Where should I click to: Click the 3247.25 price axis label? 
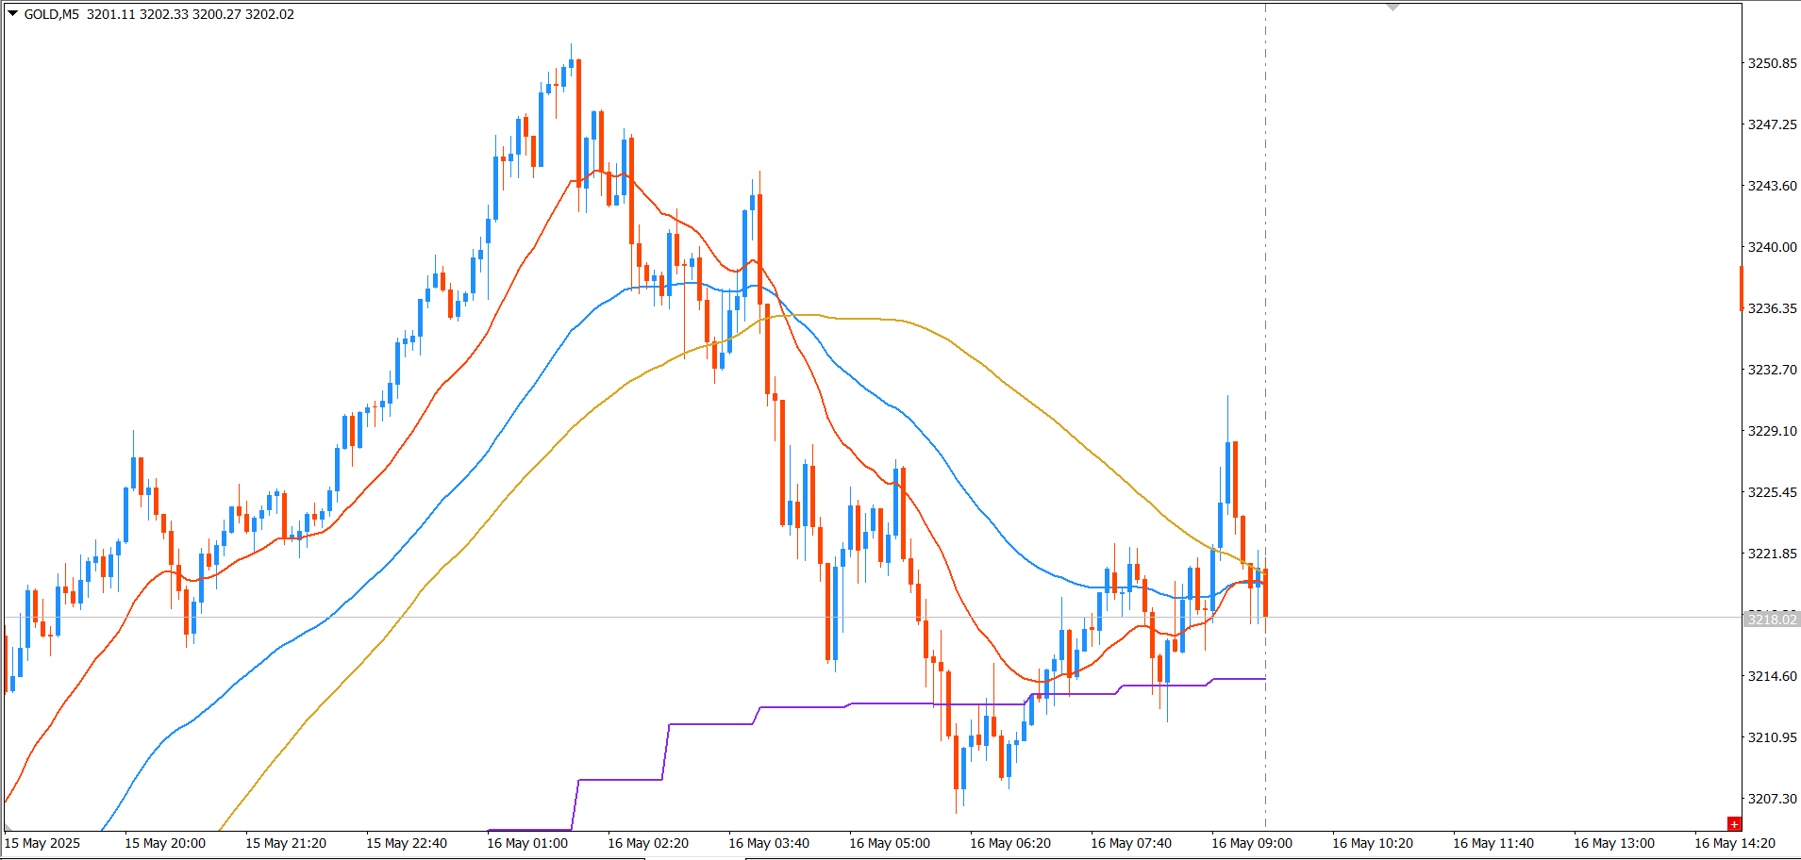(x=1773, y=124)
